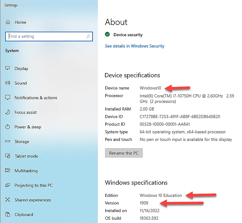Click the Focus assist moon icon
Viewport: 242px width, 223px height.
click(8, 112)
